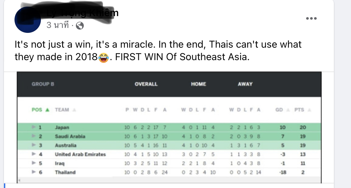Click the 3 นาที timestamp link
This screenshot has width=351, height=188.
tap(57, 25)
